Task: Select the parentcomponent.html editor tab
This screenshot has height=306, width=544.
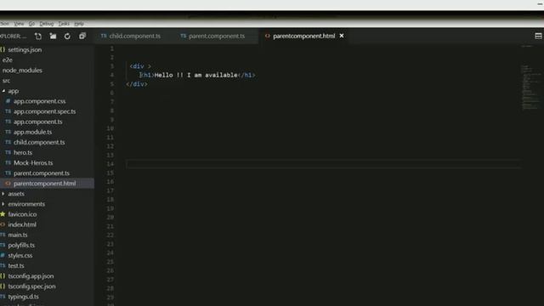Action: 304,36
